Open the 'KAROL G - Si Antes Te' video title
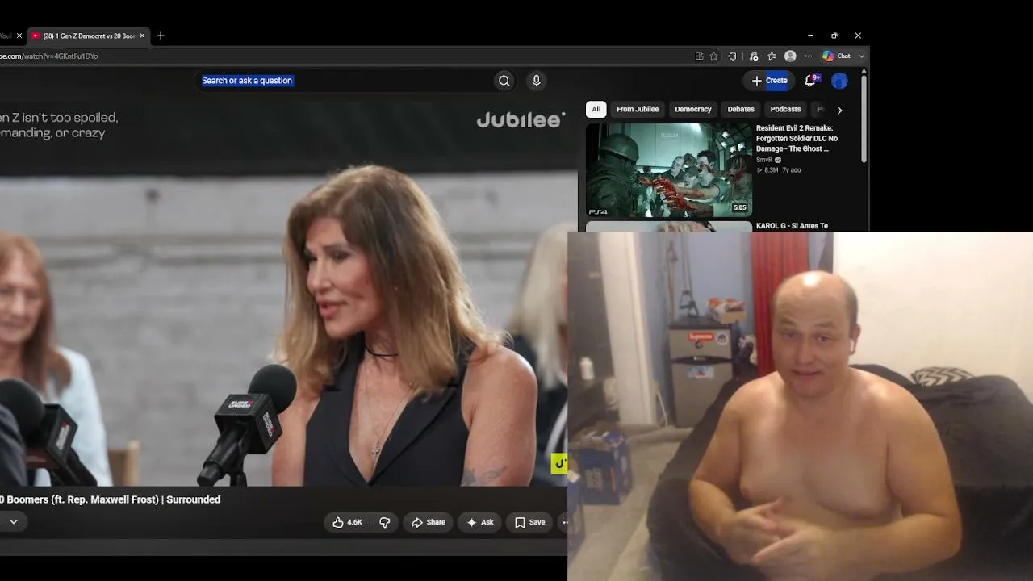1033x581 pixels. click(792, 226)
